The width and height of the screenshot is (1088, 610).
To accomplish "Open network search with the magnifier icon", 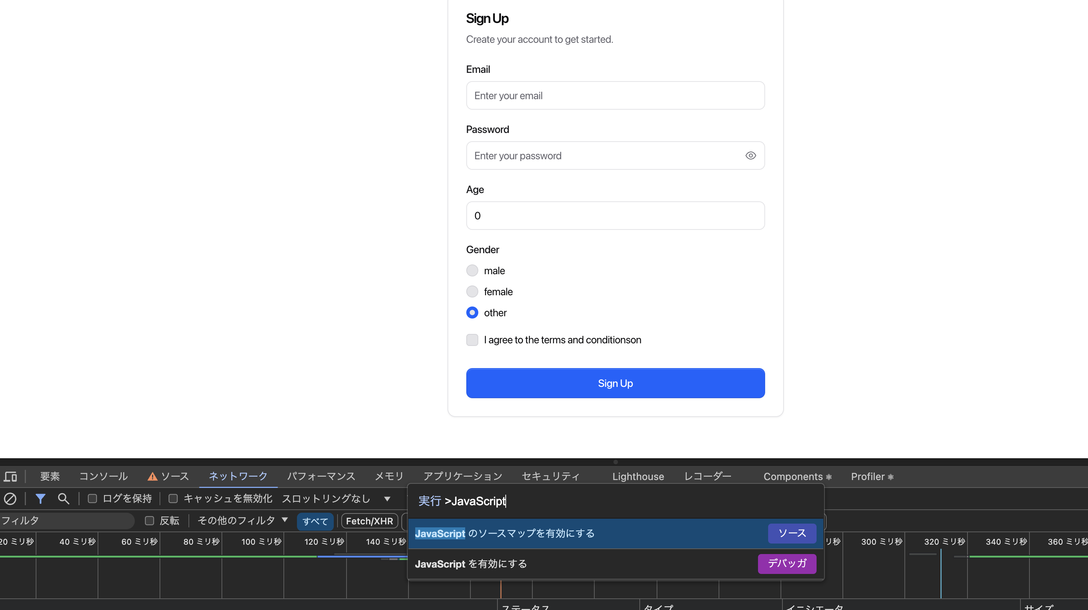I will pos(63,499).
